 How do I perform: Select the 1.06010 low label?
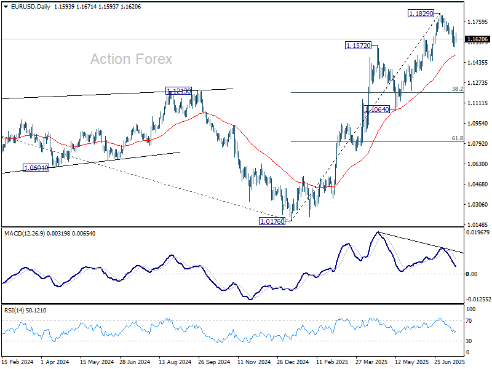pos(36,167)
